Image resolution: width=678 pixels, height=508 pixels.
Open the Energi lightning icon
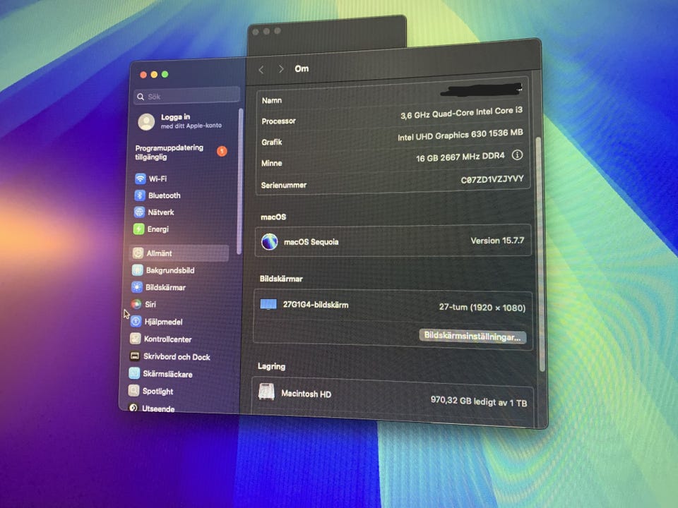pos(139,229)
